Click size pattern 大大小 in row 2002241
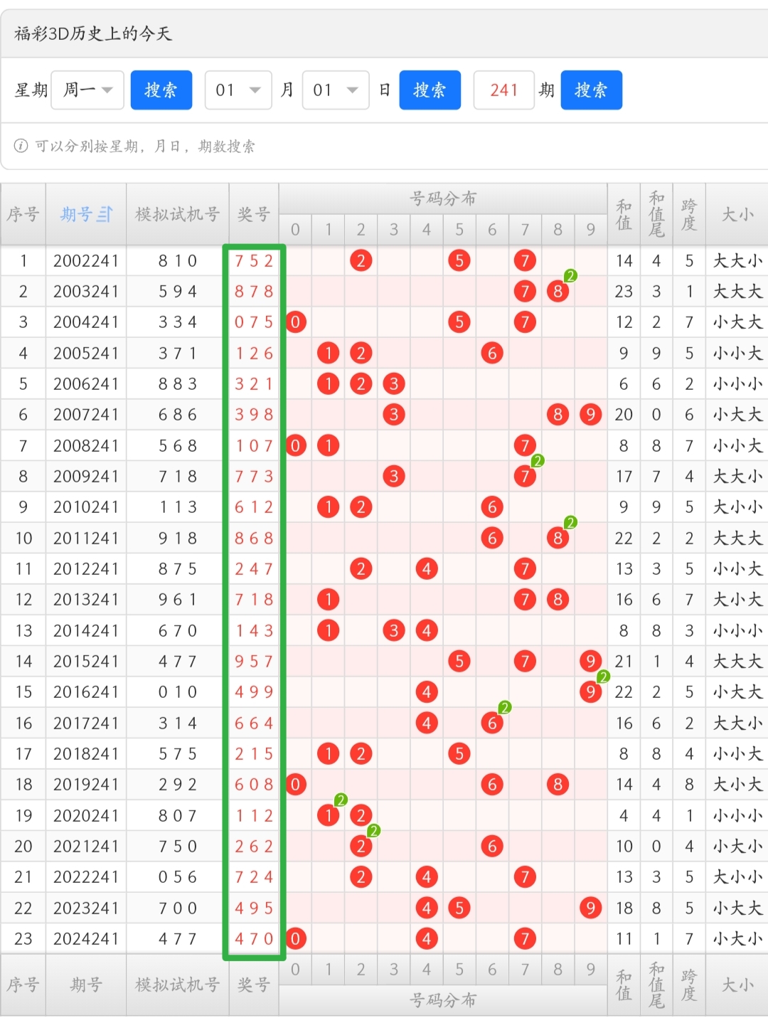The image size is (768, 1023). (738, 261)
